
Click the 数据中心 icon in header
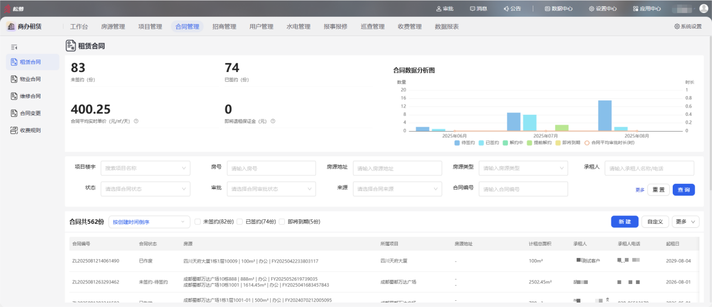[547, 8]
